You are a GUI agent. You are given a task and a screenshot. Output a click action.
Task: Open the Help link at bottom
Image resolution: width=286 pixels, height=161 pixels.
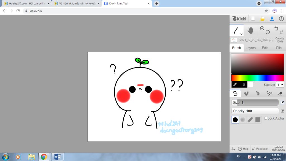pos(243,149)
